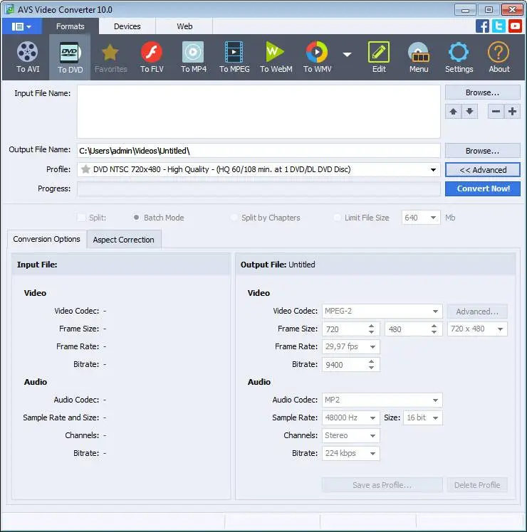Click Save as Profile... button
The image size is (527, 532).
(382, 485)
